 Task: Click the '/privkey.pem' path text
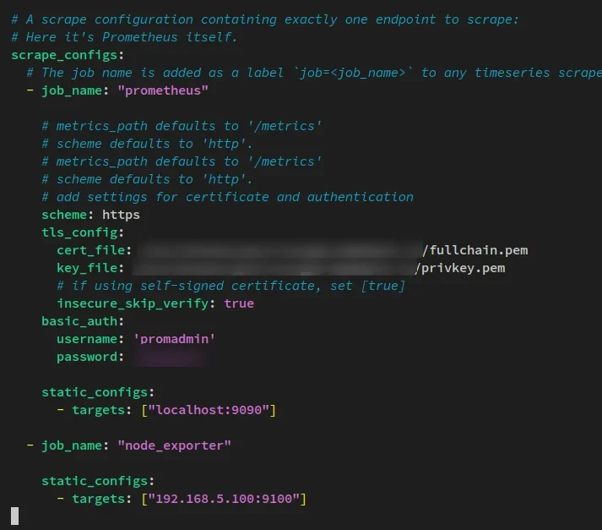tap(460, 268)
